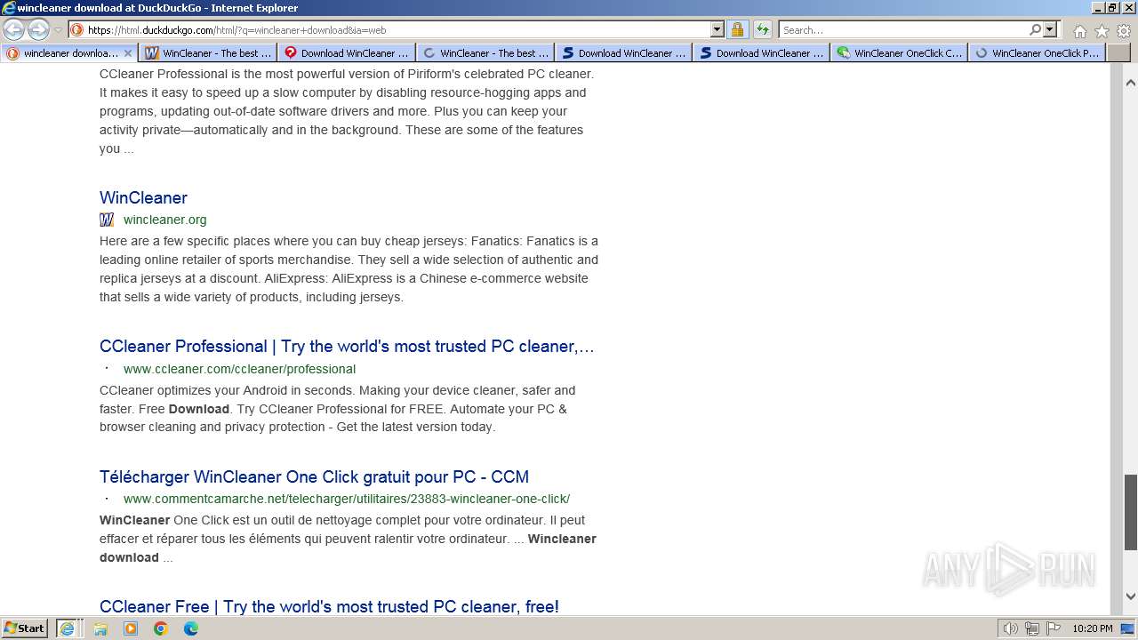Click the DuckDuckGo favicon in the address bar
Image resolution: width=1138 pixels, height=640 pixels.
(77, 29)
